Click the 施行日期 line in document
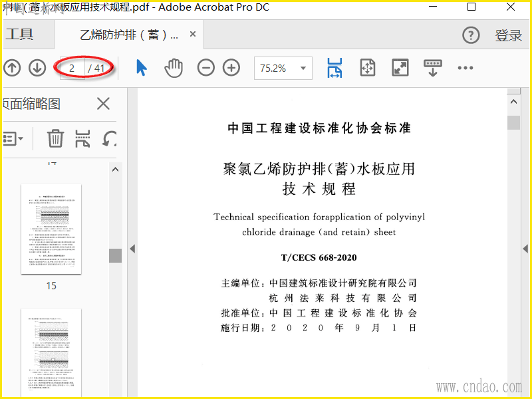The width and height of the screenshot is (532, 399). tap(319, 328)
